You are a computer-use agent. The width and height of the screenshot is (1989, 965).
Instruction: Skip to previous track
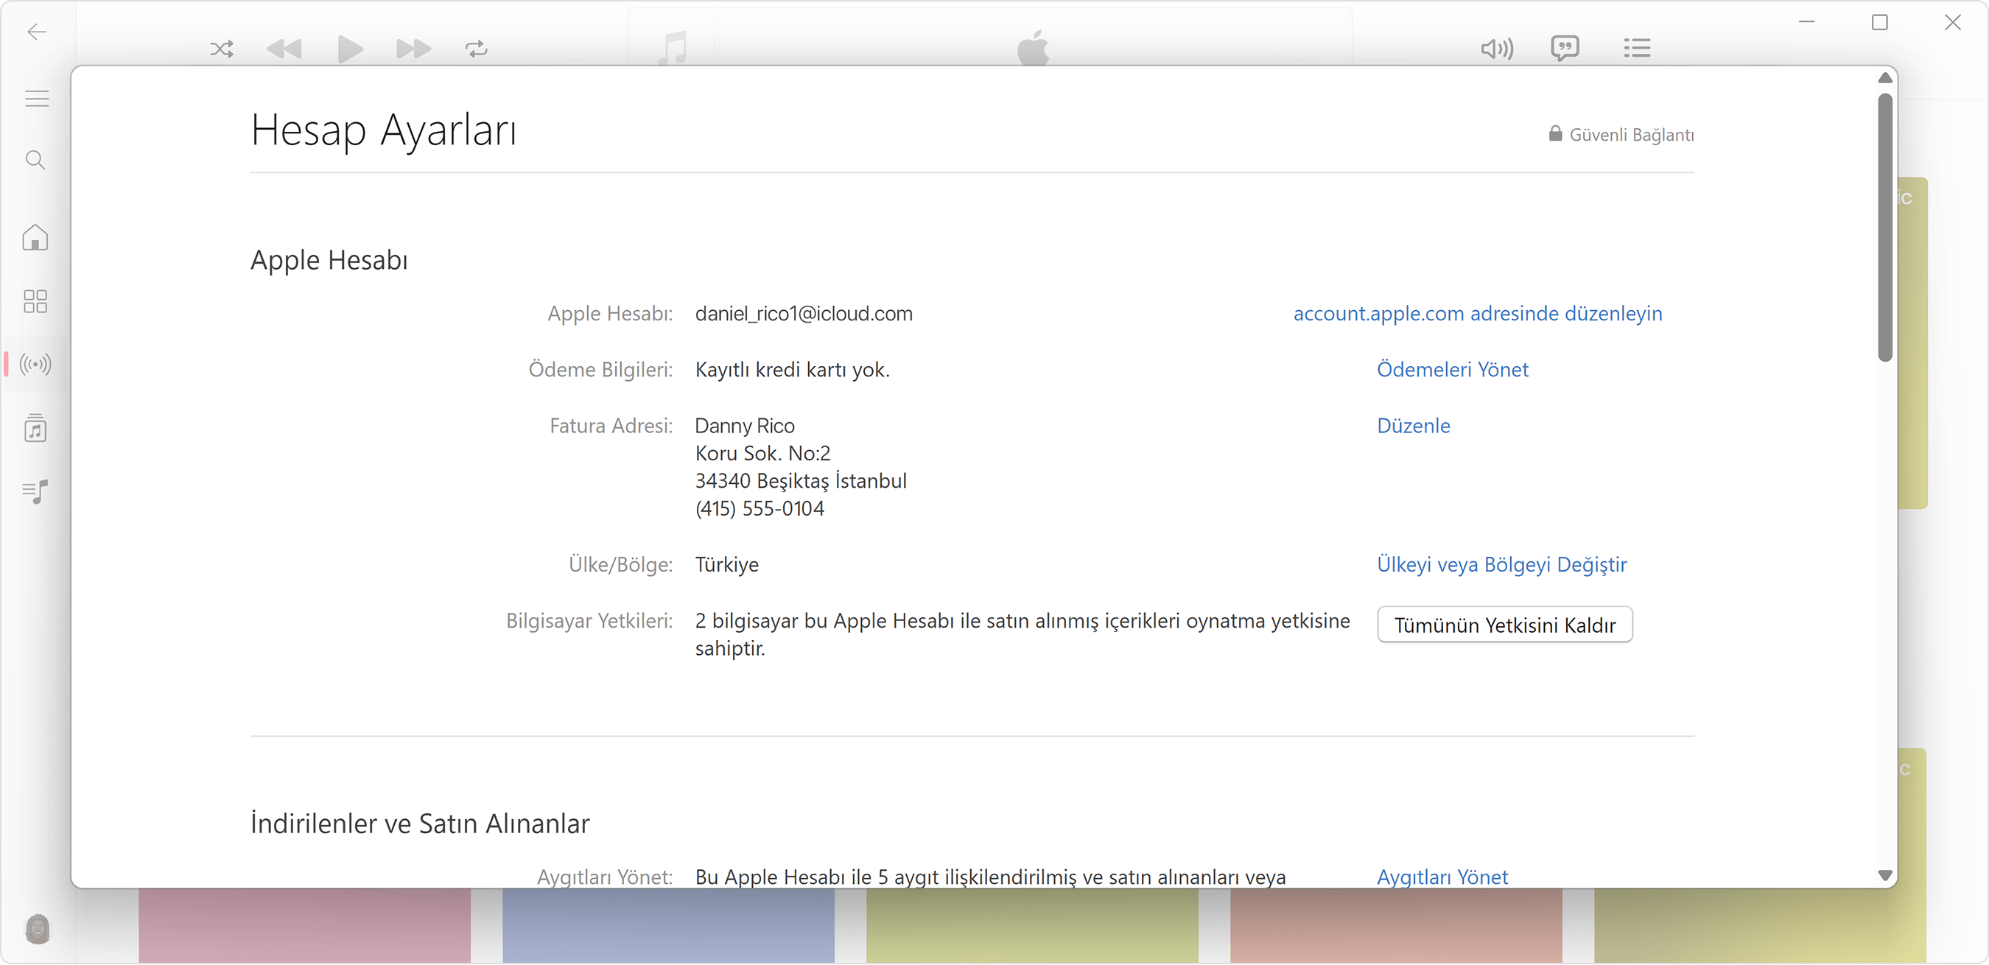284,49
